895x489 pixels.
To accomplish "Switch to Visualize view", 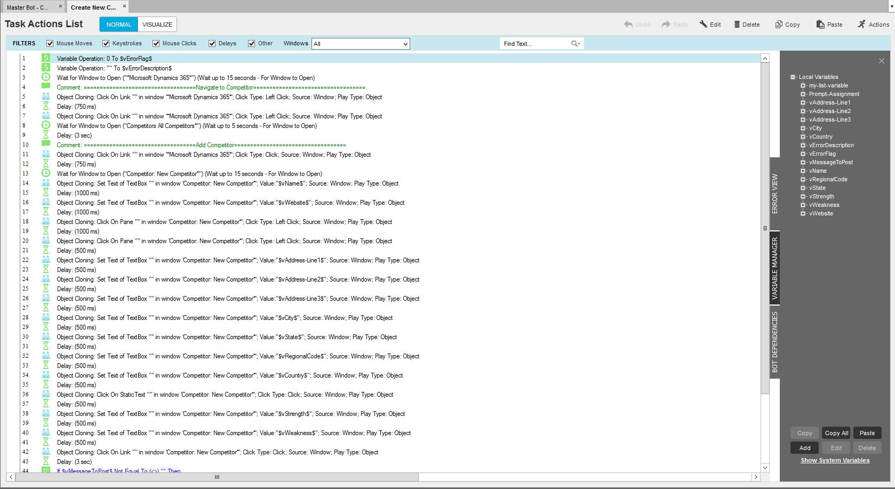I will tap(157, 25).
